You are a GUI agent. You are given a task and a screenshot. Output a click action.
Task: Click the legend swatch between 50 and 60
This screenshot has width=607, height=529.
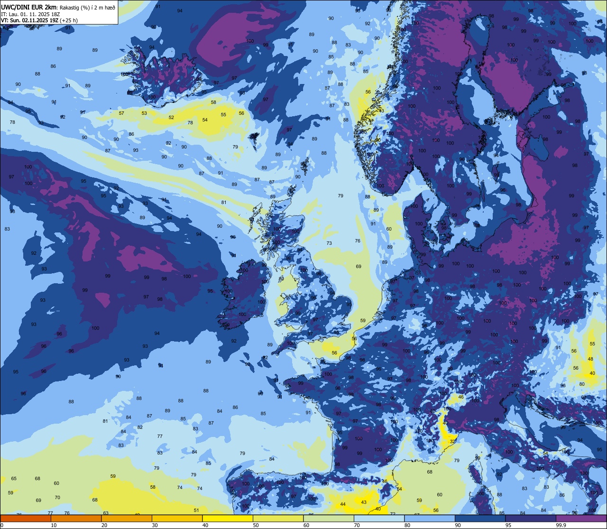(278, 518)
